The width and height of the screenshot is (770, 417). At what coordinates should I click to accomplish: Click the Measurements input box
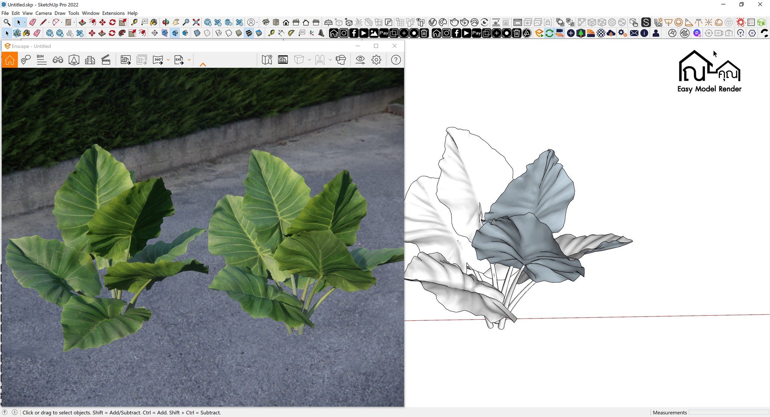[728, 412]
